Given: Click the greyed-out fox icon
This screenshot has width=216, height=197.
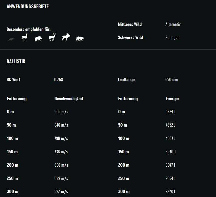Looking at the screenshot, I should click(x=11, y=39).
